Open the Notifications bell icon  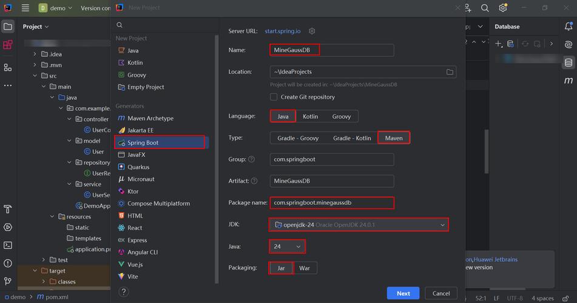pyautogui.click(x=568, y=27)
